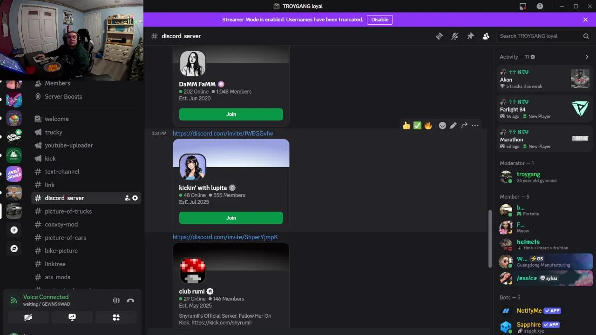The height and width of the screenshot is (335, 596).
Task: Disable Streamer Mode via Disable button
Action: [x=379, y=20]
